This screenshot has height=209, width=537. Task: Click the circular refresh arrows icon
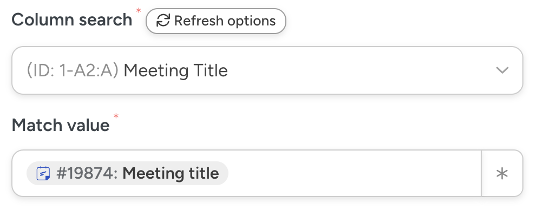[x=163, y=21]
